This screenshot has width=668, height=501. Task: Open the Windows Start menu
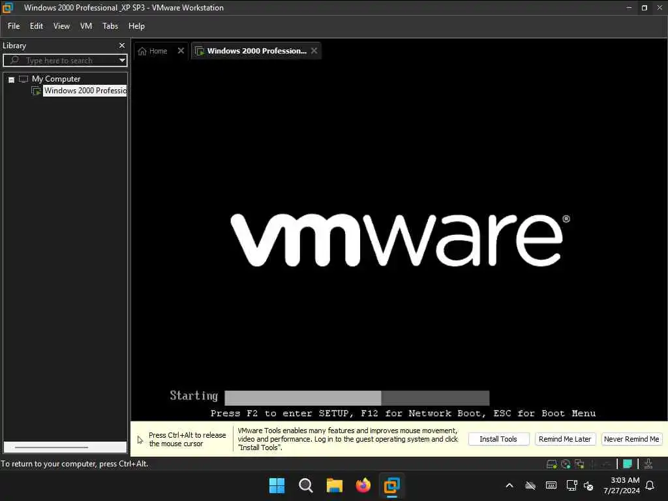[x=277, y=485]
